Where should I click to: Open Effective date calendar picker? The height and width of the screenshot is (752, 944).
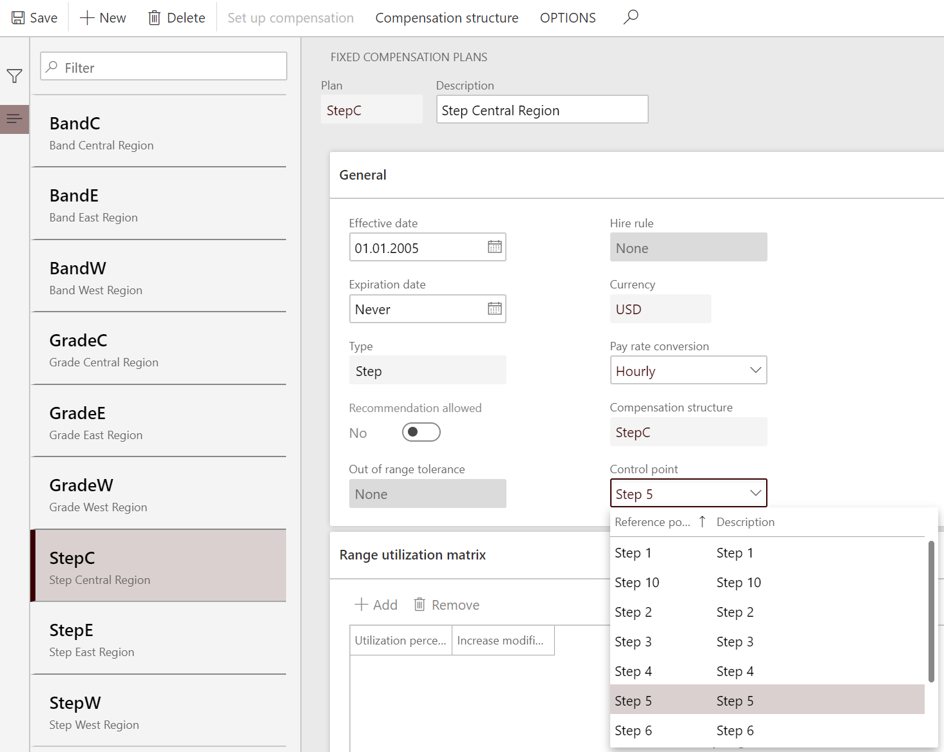(494, 247)
